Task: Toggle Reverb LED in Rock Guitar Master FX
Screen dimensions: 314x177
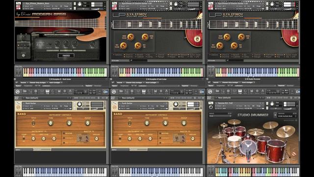Action: (64, 133)
